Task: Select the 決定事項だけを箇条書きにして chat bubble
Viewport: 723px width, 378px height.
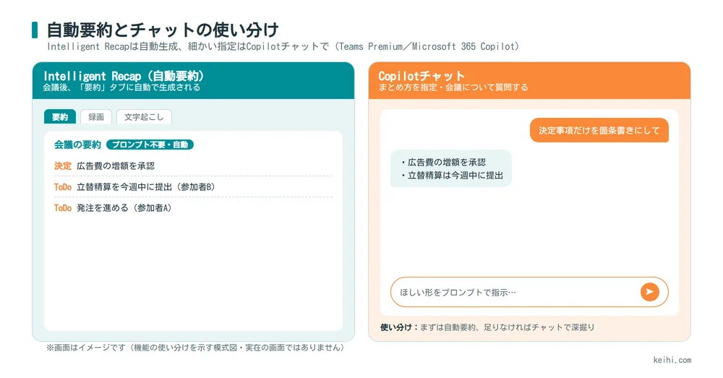Action: pos(599,130)
